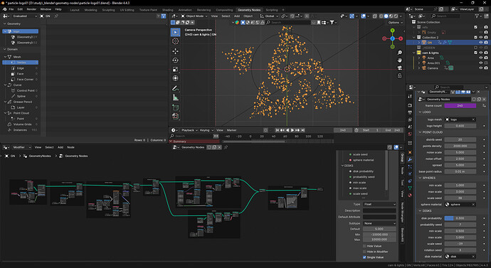
Task: Toggle render camera icon for Area light
Action: (x=486, y=58)
